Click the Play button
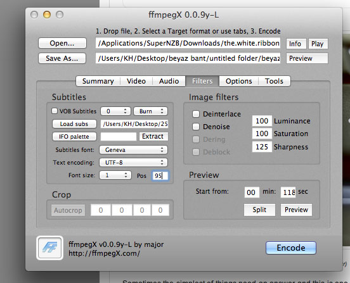This screenshot has height=283, width=350. [318, 44]
